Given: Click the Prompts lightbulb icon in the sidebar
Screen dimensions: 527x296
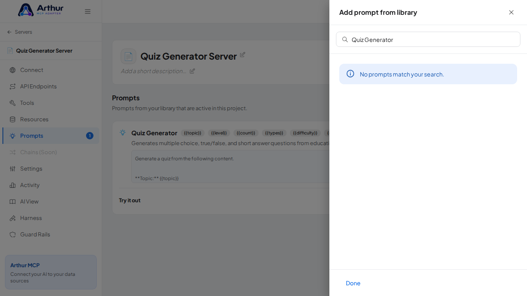Looking at the screenshot, I should [13, 136].
